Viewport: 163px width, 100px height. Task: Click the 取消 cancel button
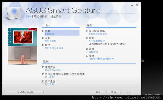pyautogui.click(x=114, y=92)
